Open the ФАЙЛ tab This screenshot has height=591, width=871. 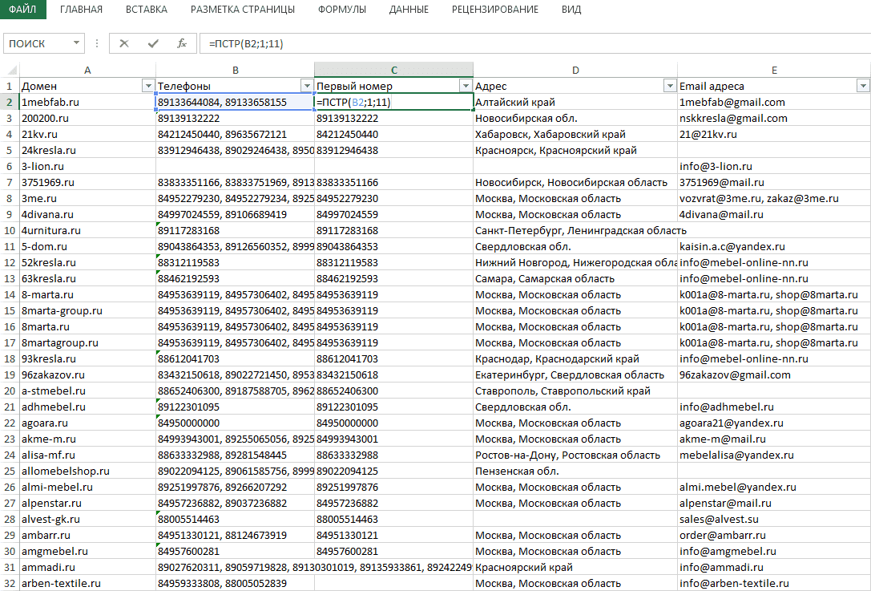point(22,10)
